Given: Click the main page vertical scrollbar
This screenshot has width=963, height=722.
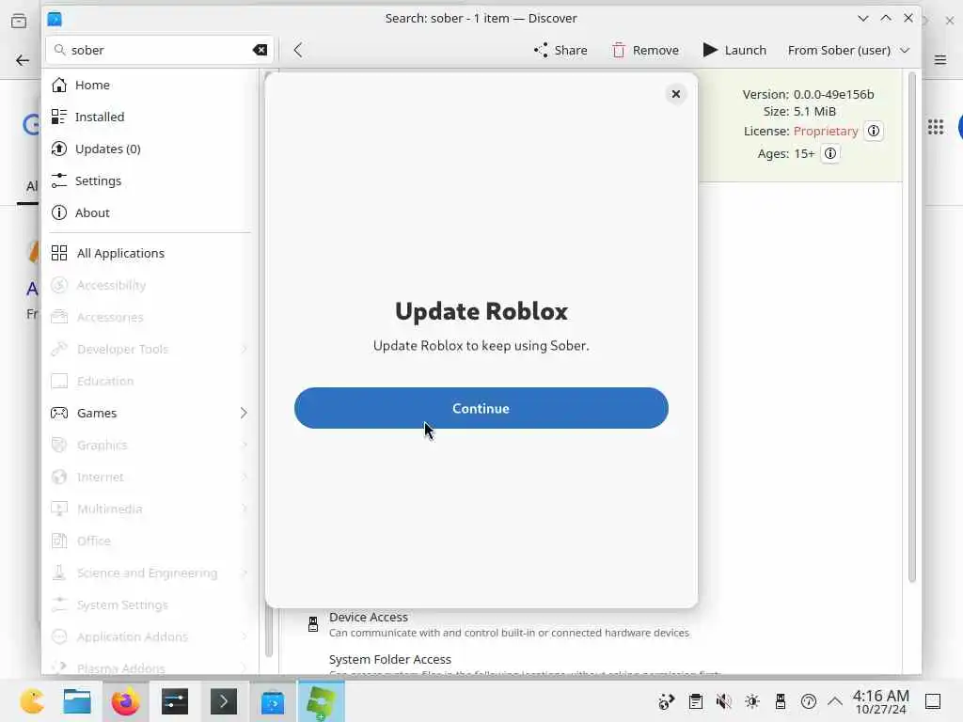Looking at the screenshot, I should pos(912,328).
